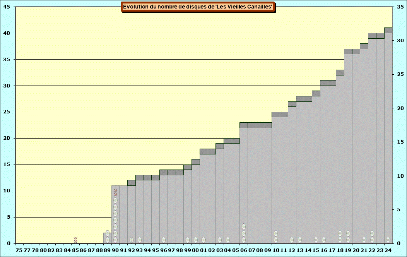Select the year label 08
This screenshot has height=257, width=407.
pyautogui.click(x=260, y=250)
